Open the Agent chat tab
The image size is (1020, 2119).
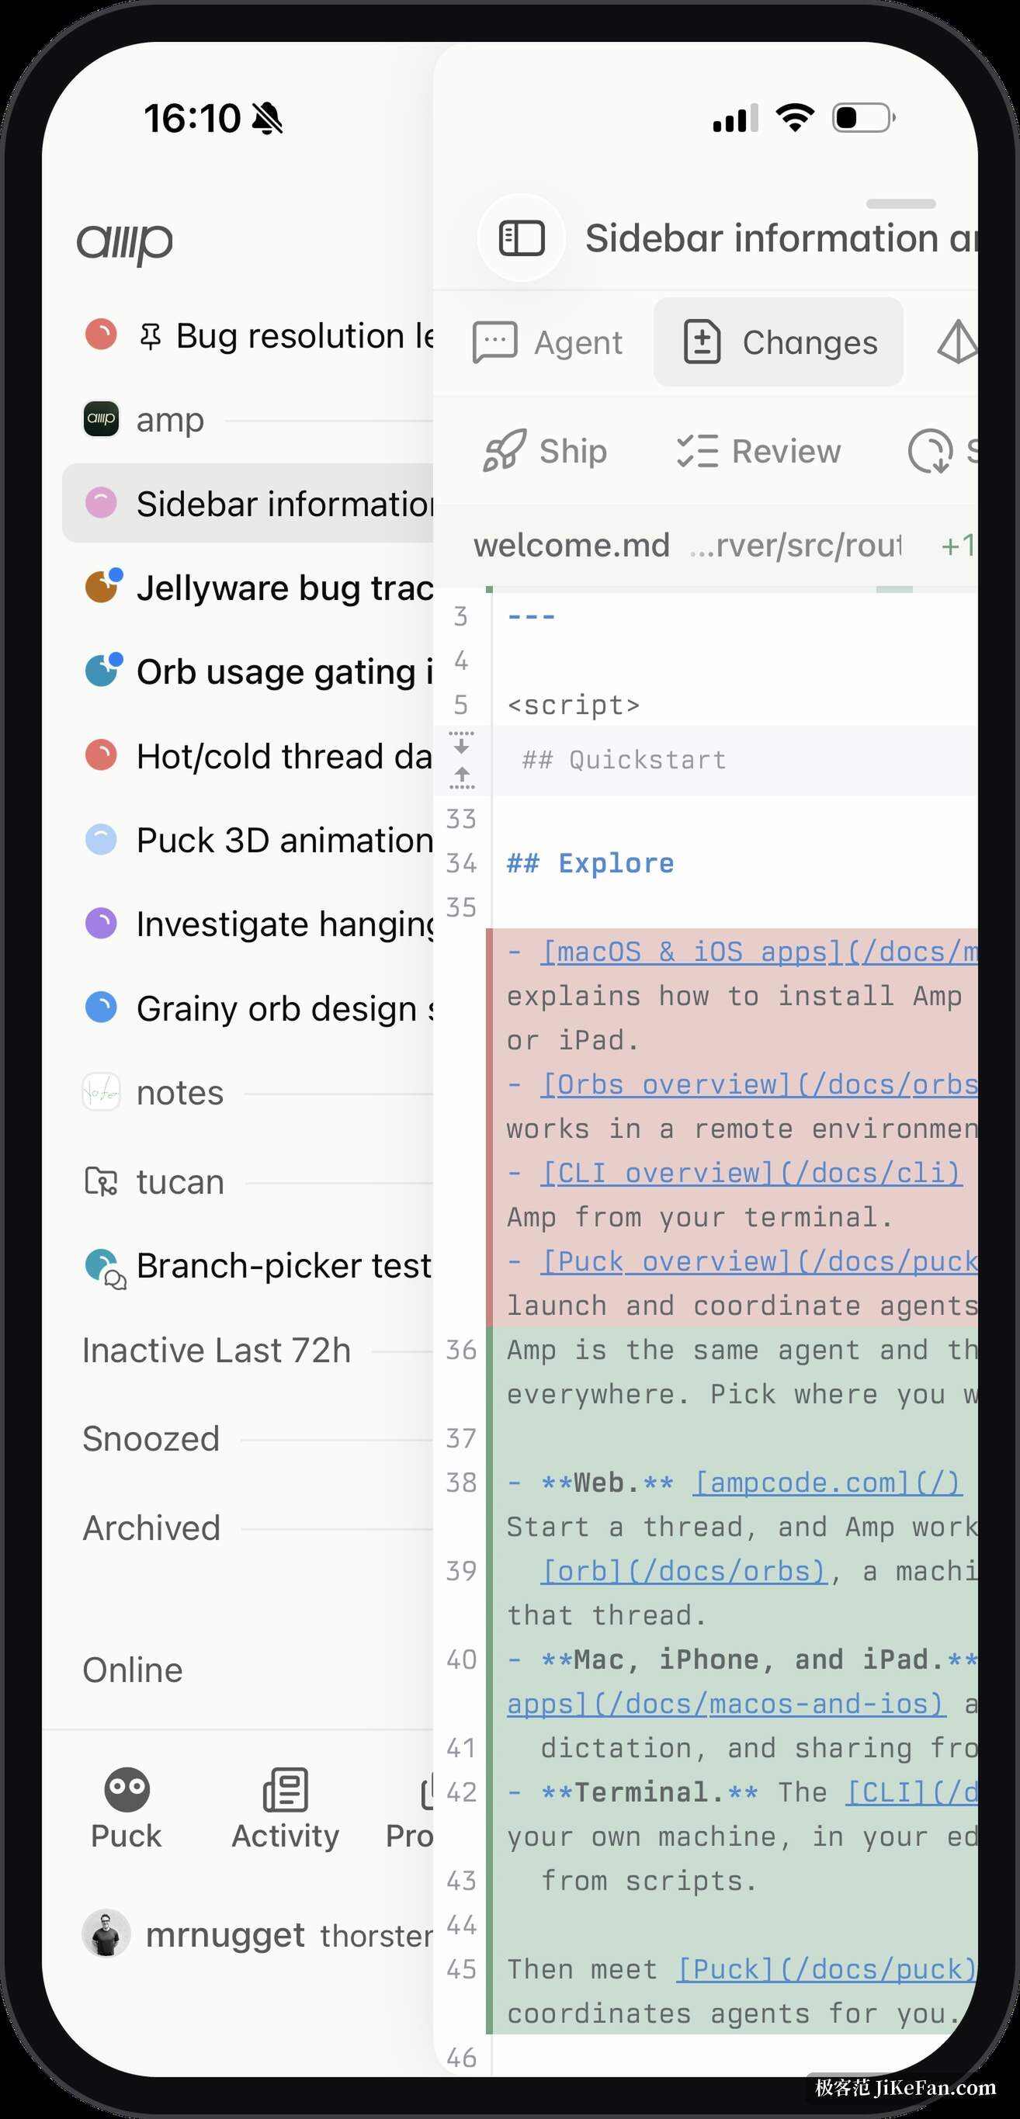pyautogui.click(x=548, y=342)
